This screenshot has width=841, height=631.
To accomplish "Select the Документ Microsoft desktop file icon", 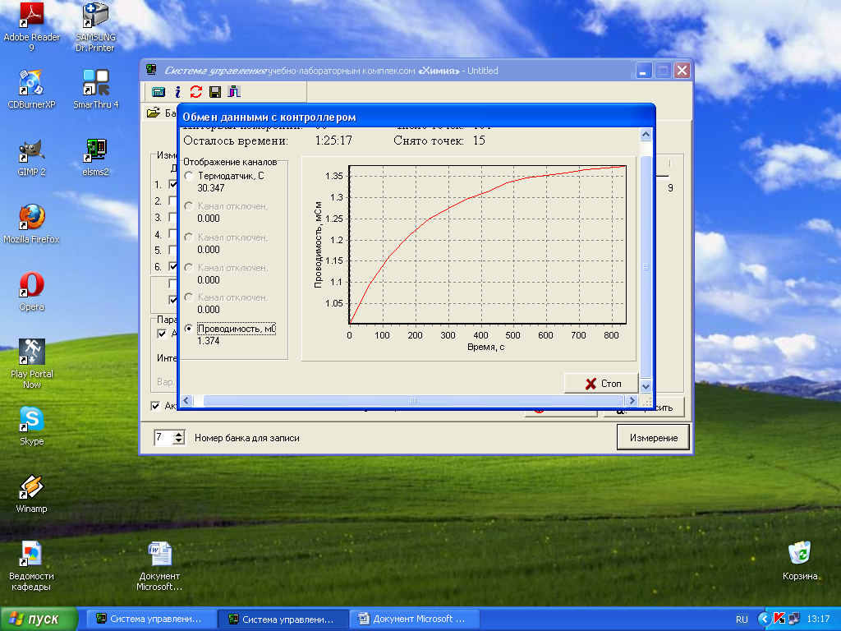I will tap(159, 566).
